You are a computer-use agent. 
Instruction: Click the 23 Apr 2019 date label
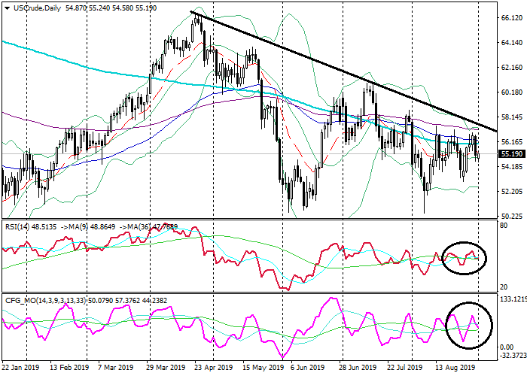click(x=213, y=368)
